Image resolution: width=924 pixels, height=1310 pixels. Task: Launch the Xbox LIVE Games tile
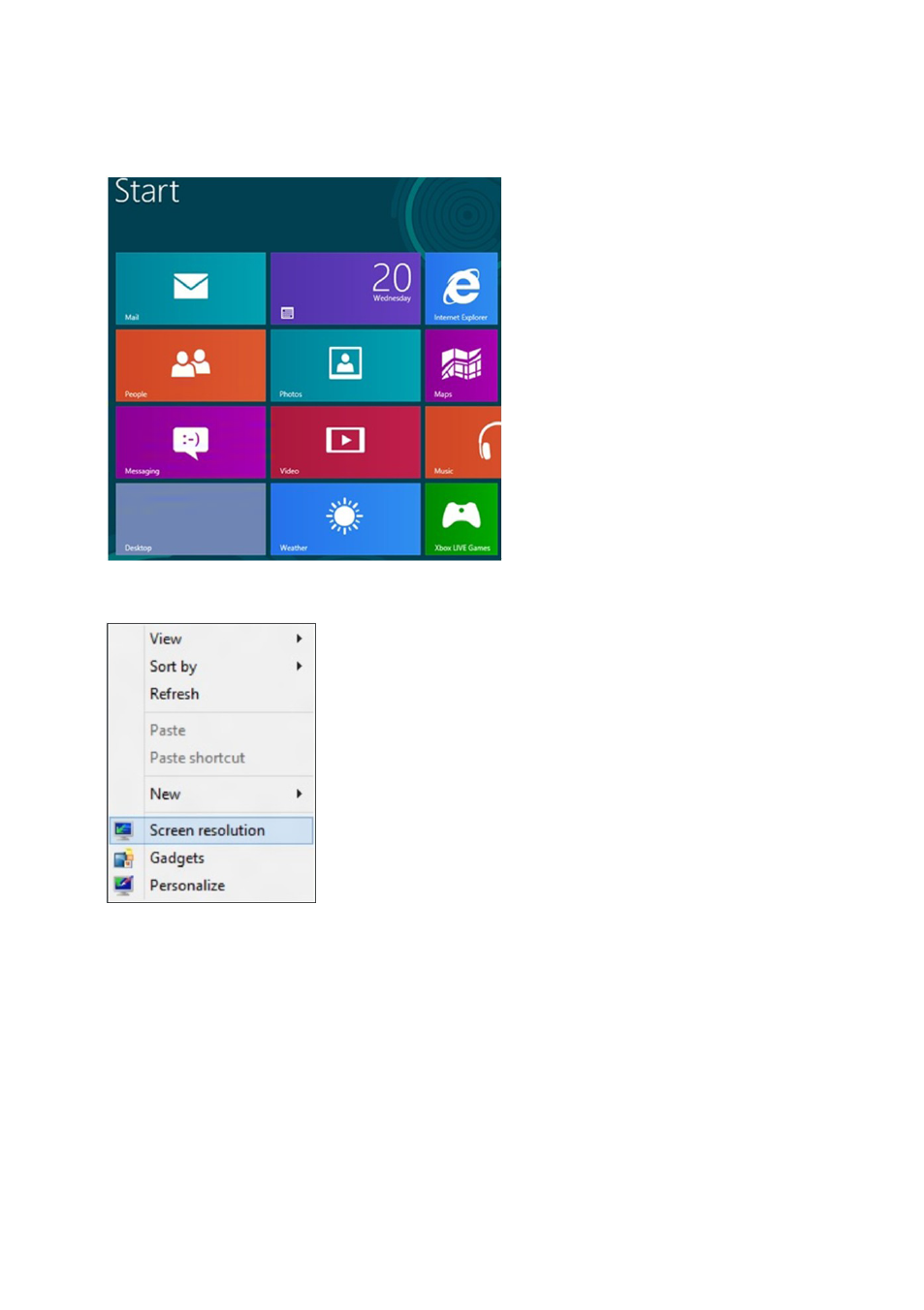coord(462,519)
